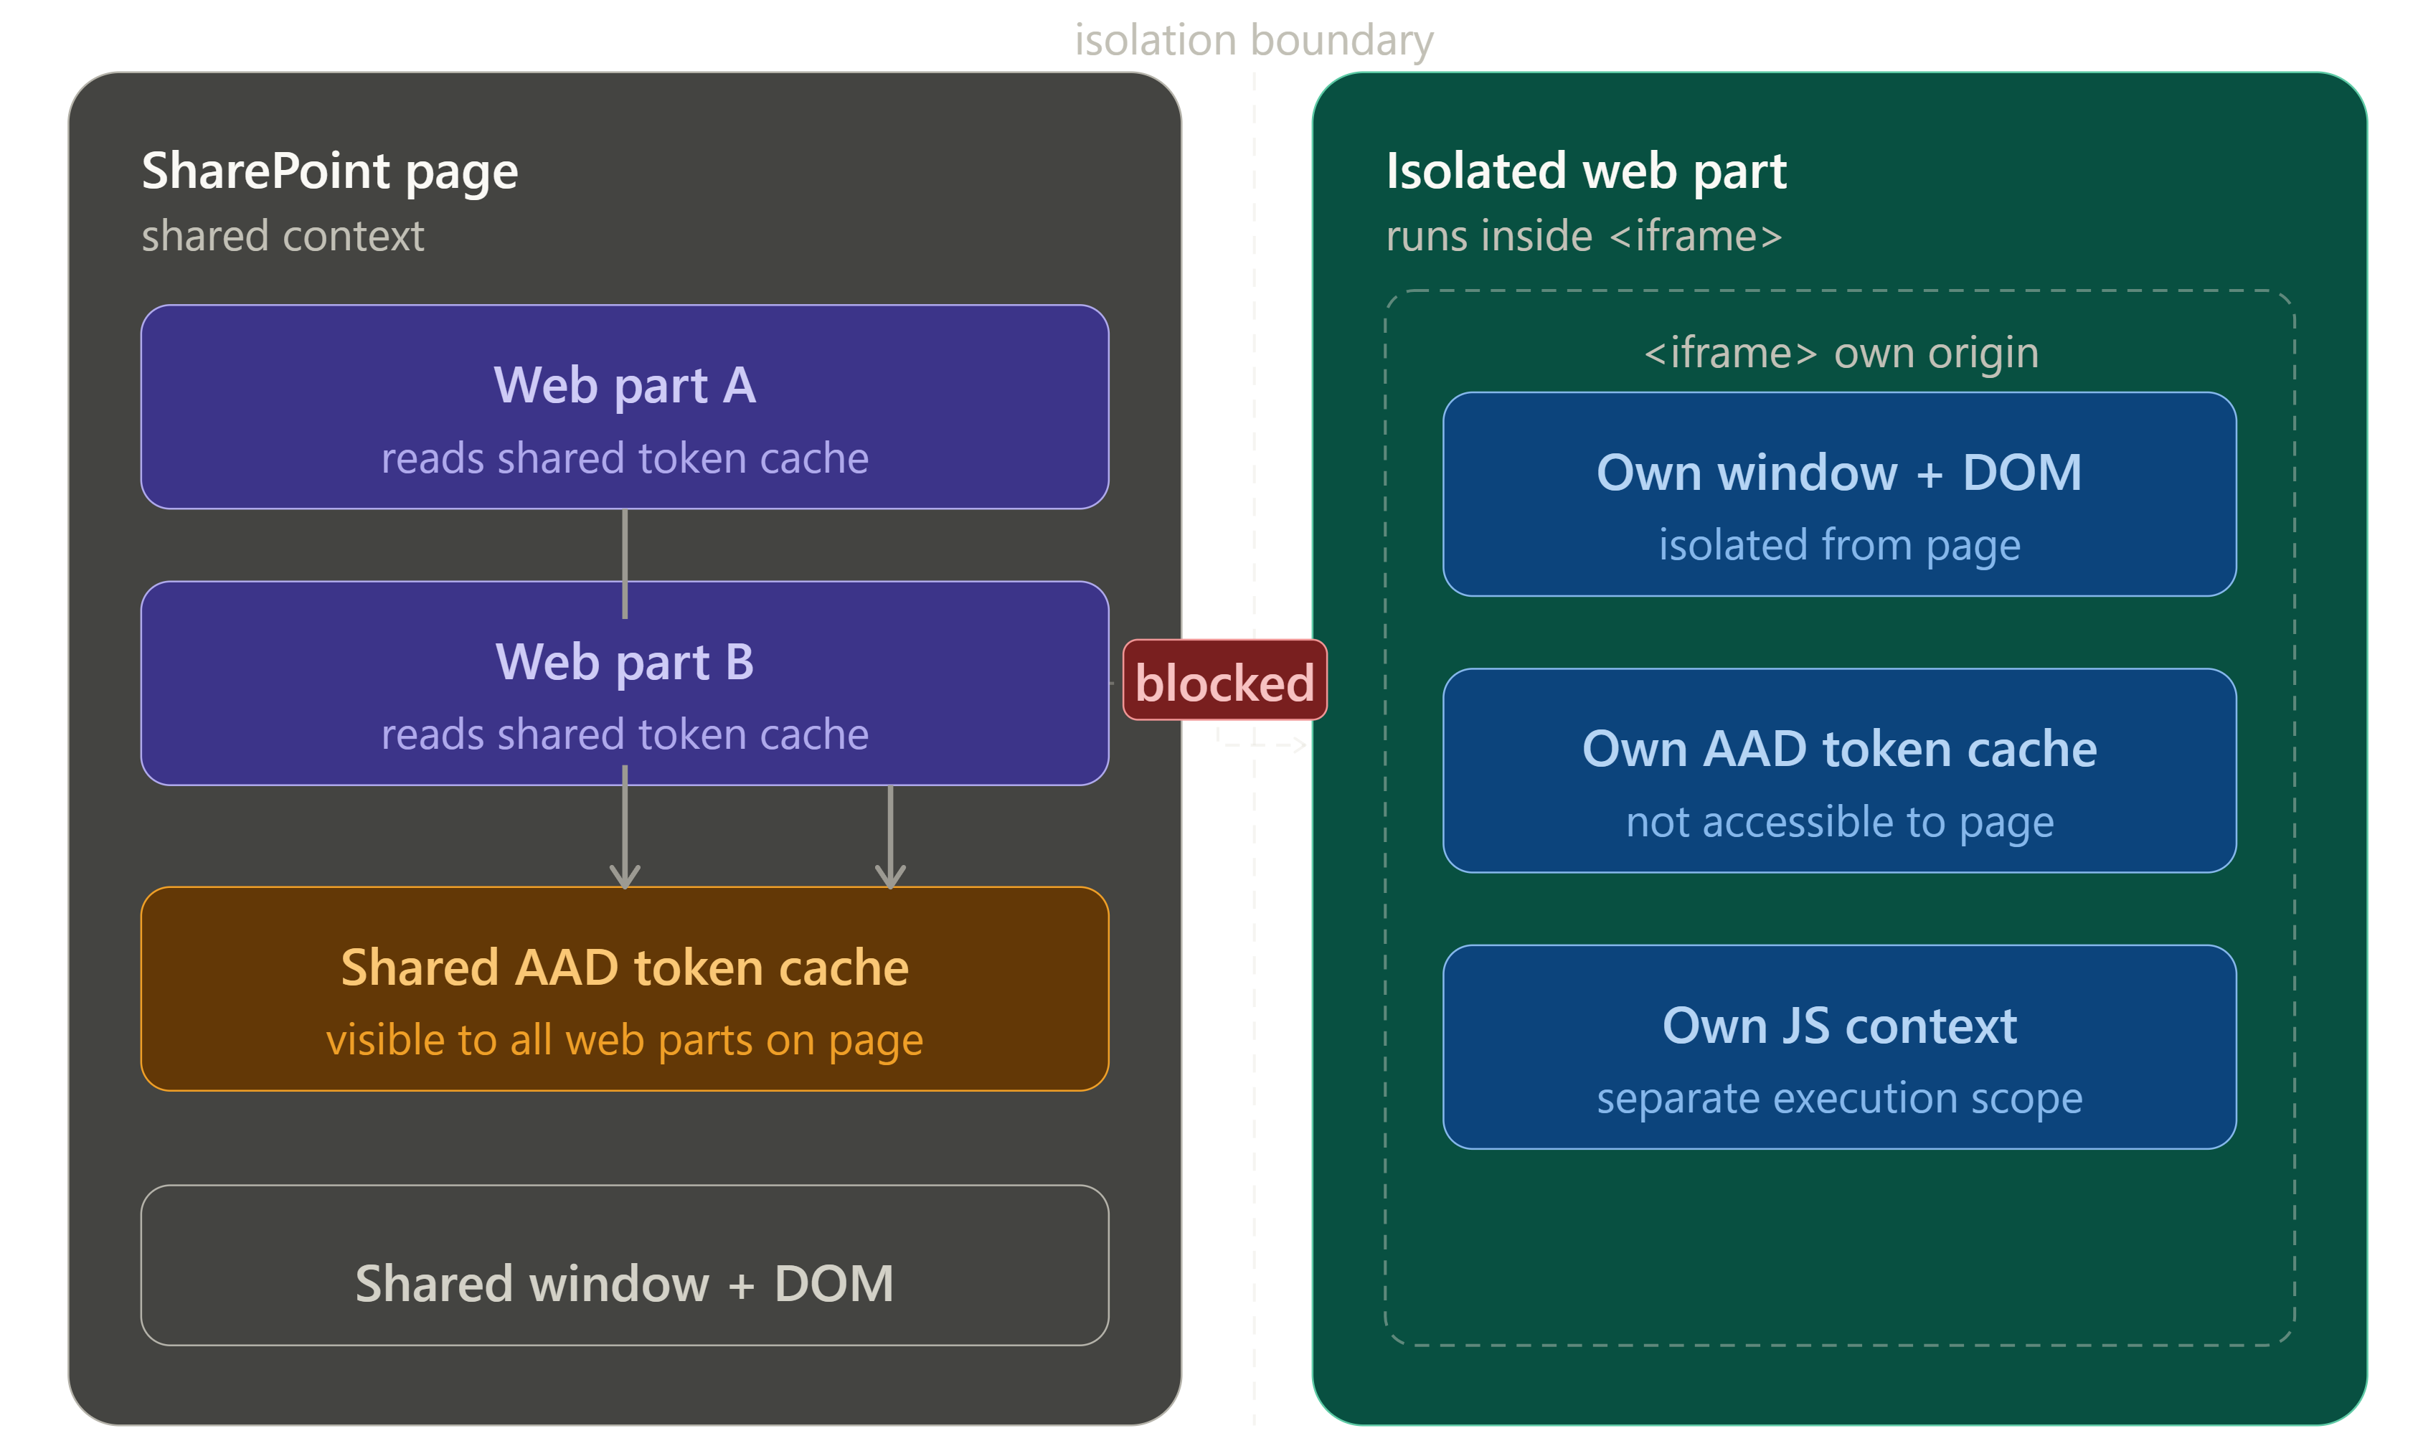The width and height of the screenshot is (2418, 1451).
Task: Click the '<iframe> own origin' label
Action: point(1840,352)
